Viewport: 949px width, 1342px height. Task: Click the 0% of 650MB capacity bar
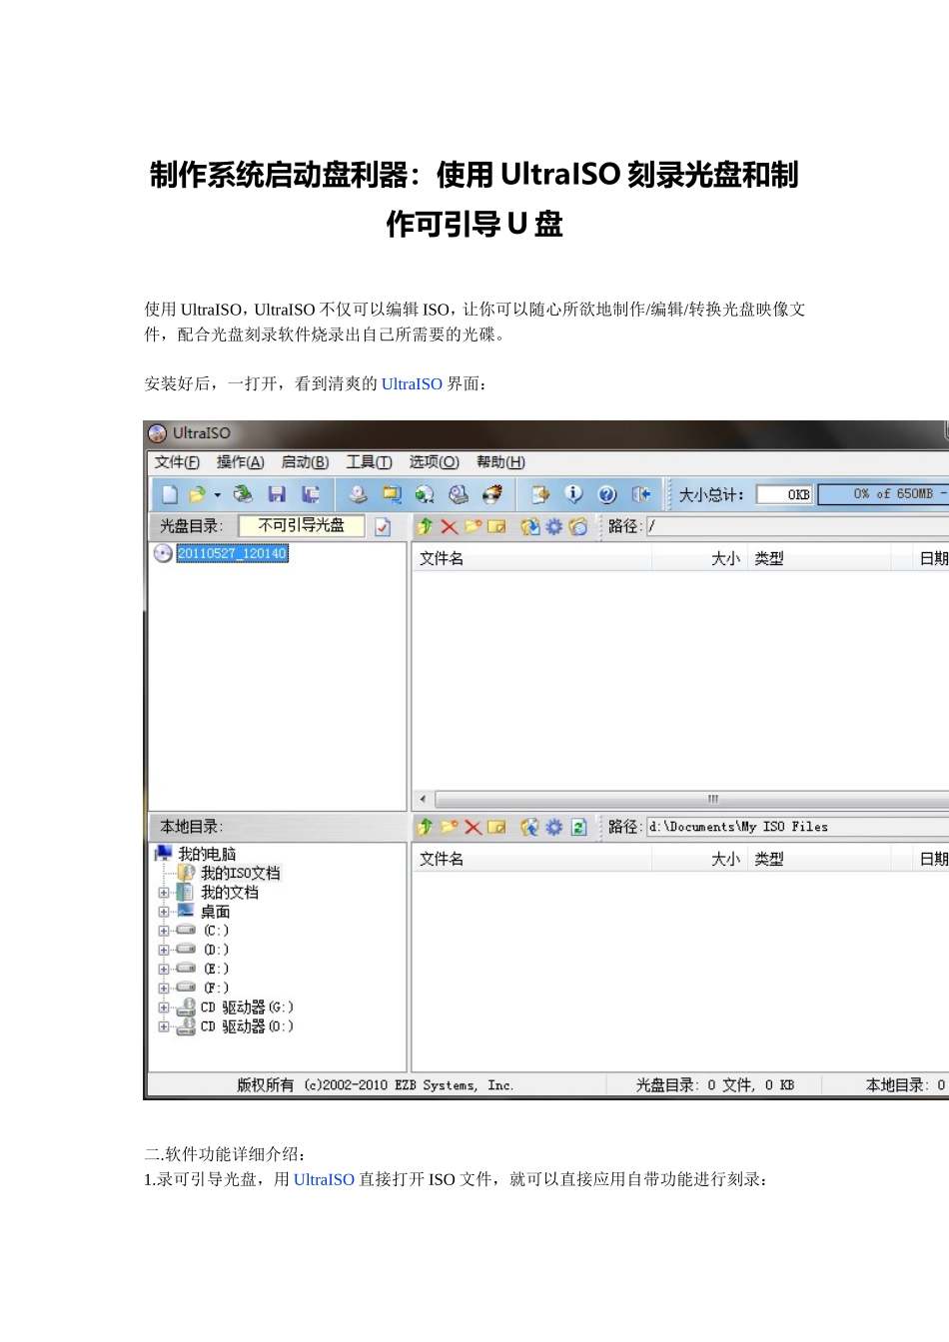click(883, 494)
